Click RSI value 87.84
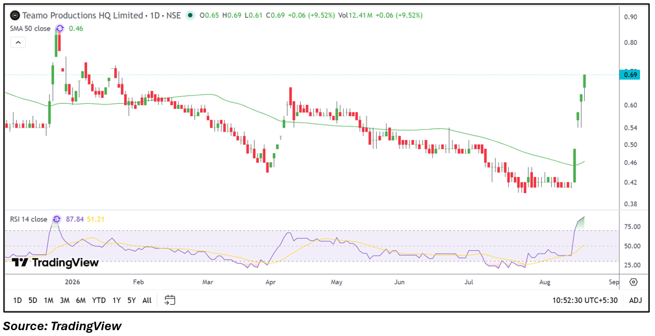This screenshot has width=655, height=336. pos(75,219)
